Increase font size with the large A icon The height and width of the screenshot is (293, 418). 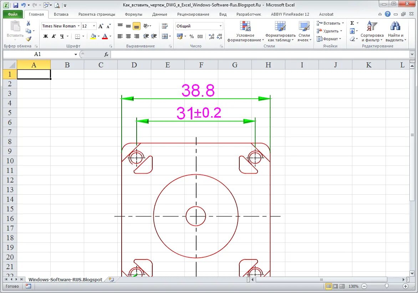point(101,26)
